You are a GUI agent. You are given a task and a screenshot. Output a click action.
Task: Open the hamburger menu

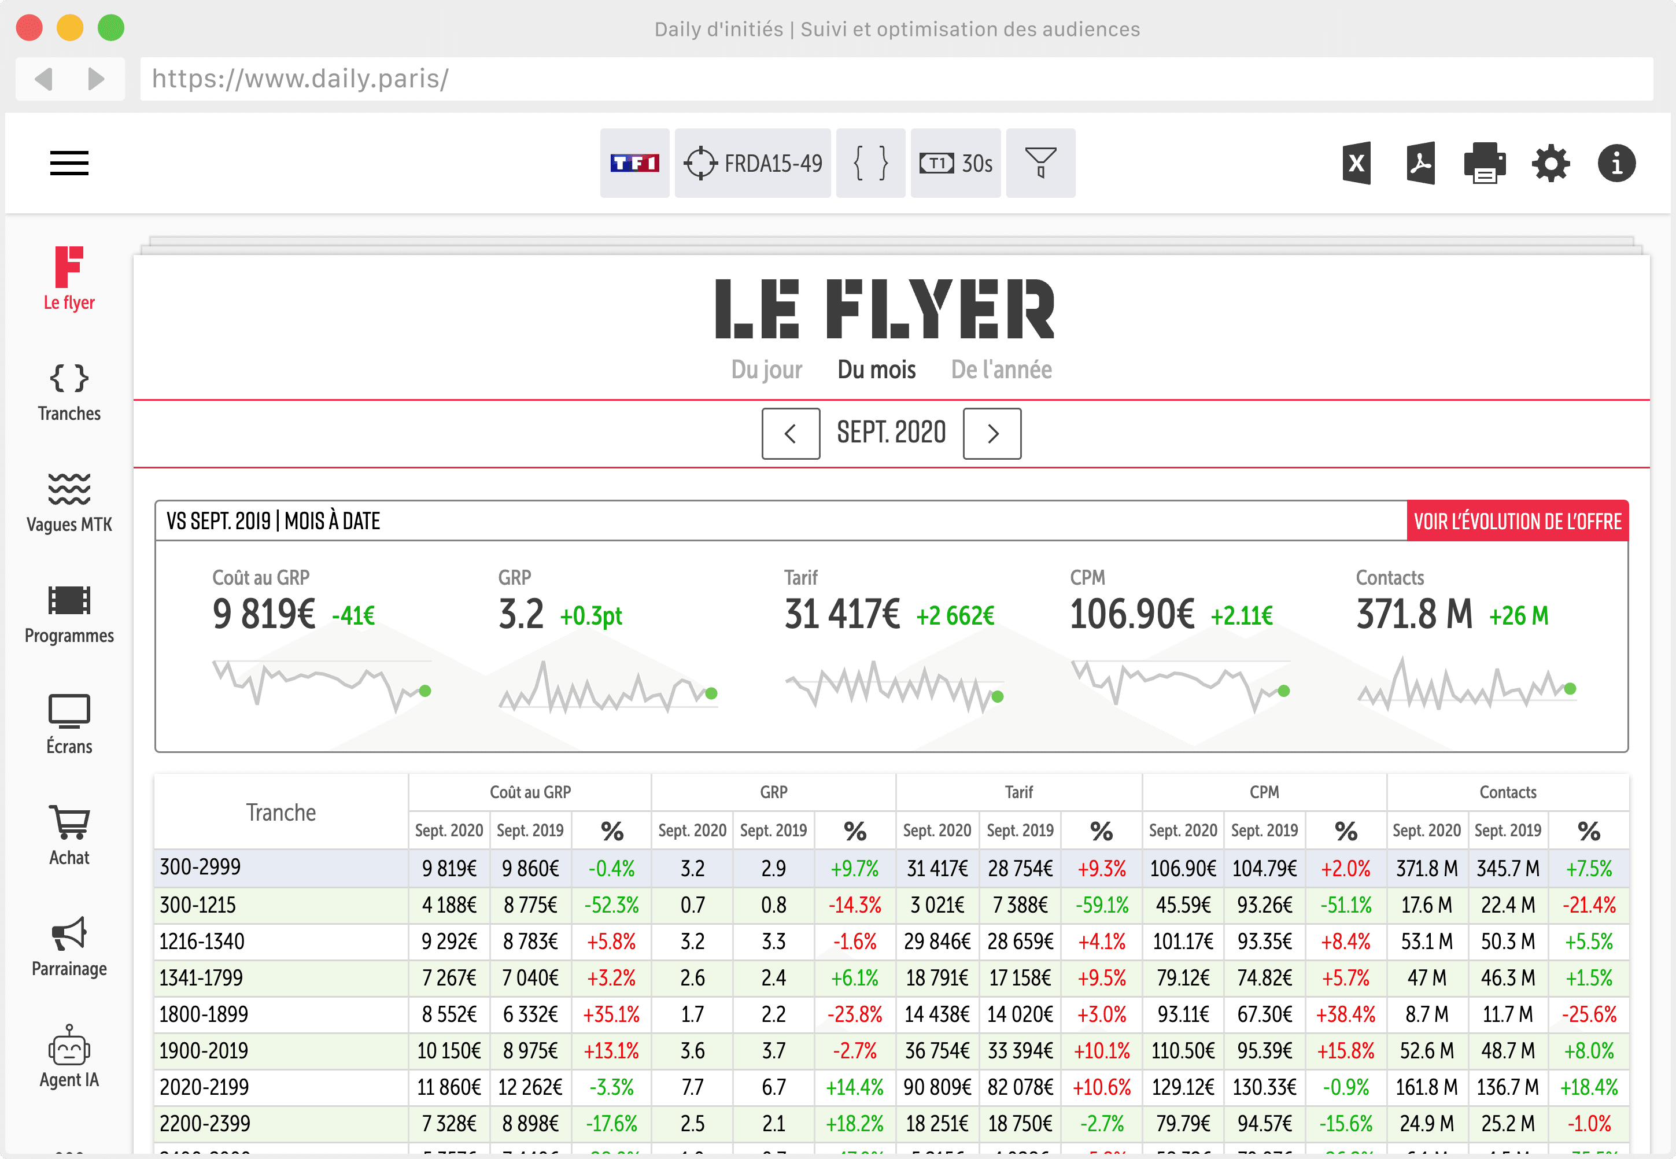point(69,164)
